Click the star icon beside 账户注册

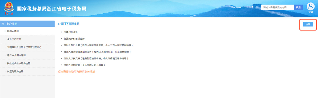(x=3, y=24)
